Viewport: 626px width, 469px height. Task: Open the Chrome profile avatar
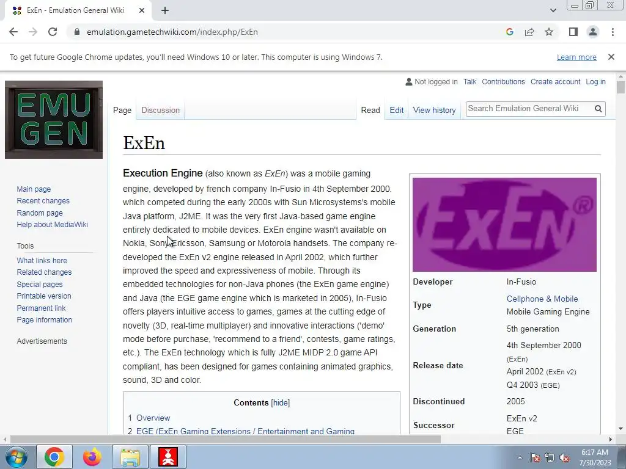[x=593, y=32]
